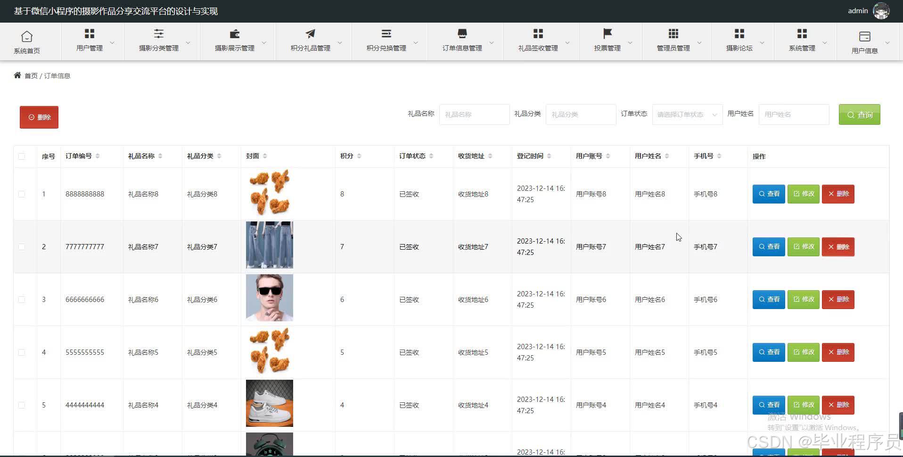Edit order 5555555555 with 修改
The image size is (903, 457).
click(x=804, y=352)
